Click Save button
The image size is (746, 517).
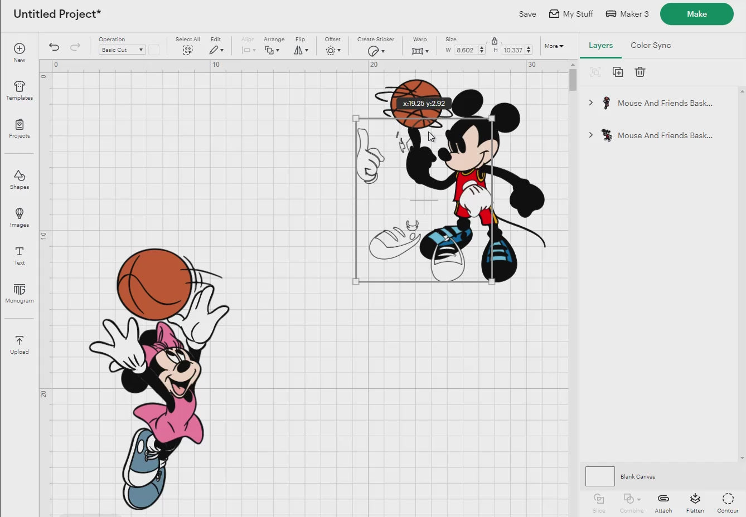(527, 14)
